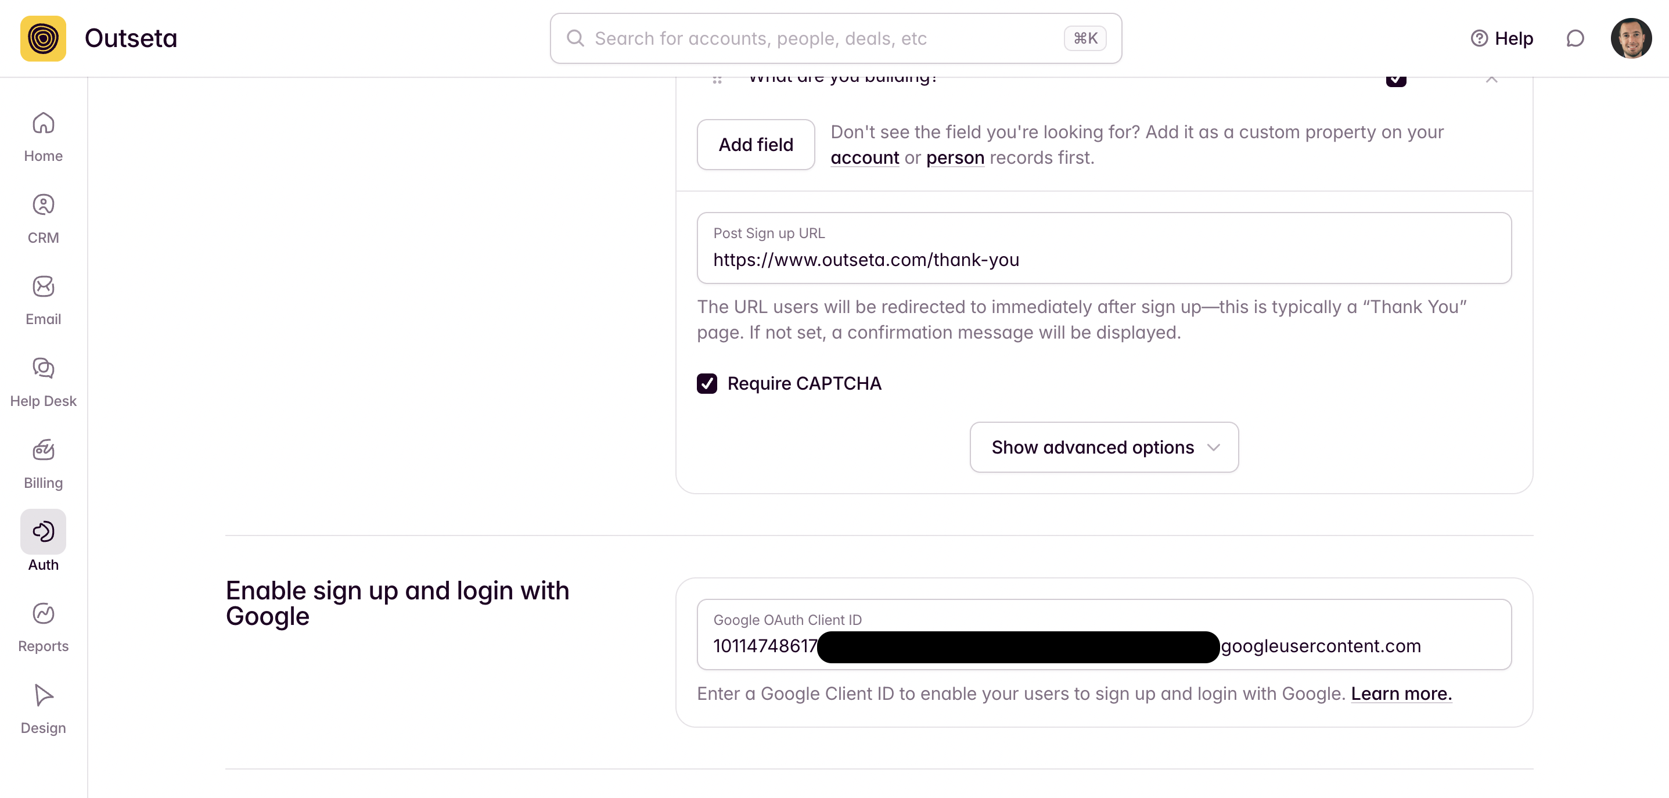Open the chat messages icon
1669x798 pixels.
[x=1575, y=38]
